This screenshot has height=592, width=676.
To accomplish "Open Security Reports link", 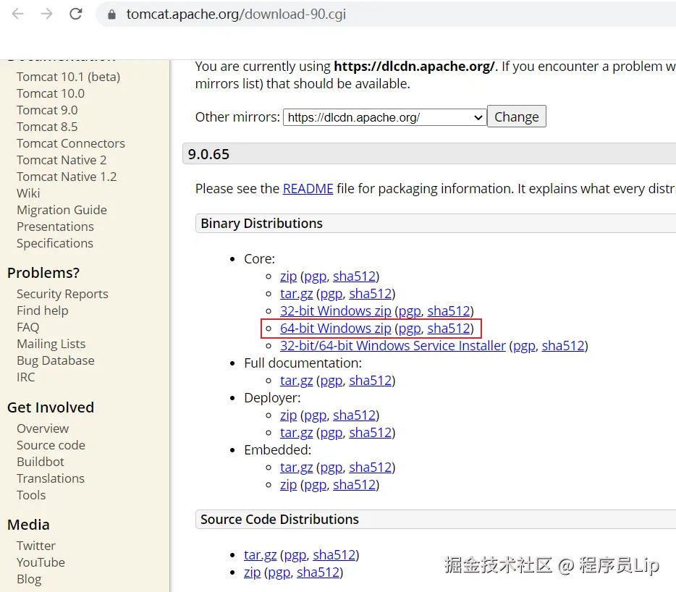I will (62, 294).
